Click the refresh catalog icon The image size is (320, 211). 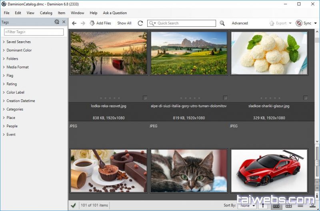[140, 23]
